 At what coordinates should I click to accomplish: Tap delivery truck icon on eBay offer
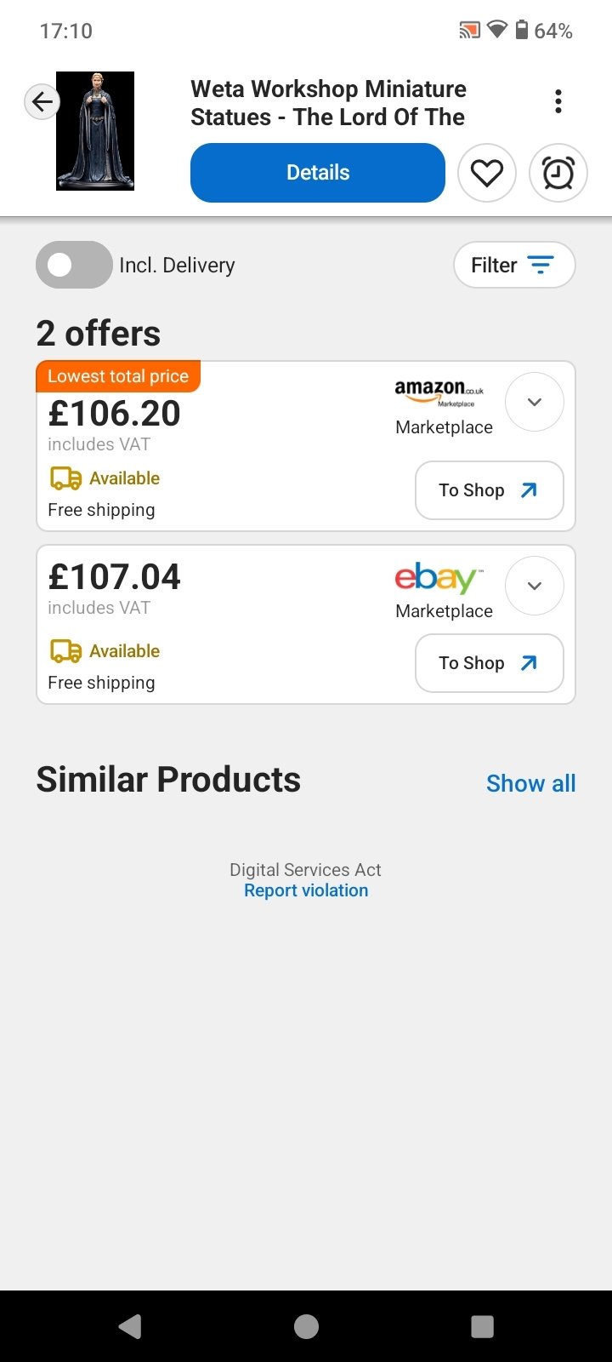[x=66, y=651]
